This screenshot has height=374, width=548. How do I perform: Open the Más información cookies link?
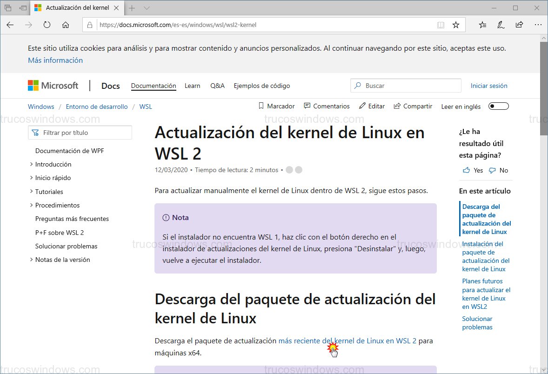tap(55, 60)
